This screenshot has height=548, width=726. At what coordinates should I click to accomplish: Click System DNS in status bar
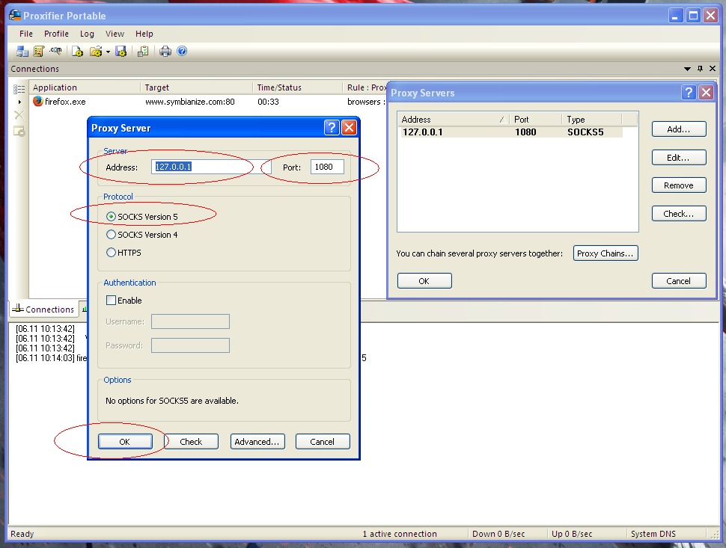coord(653,534)
